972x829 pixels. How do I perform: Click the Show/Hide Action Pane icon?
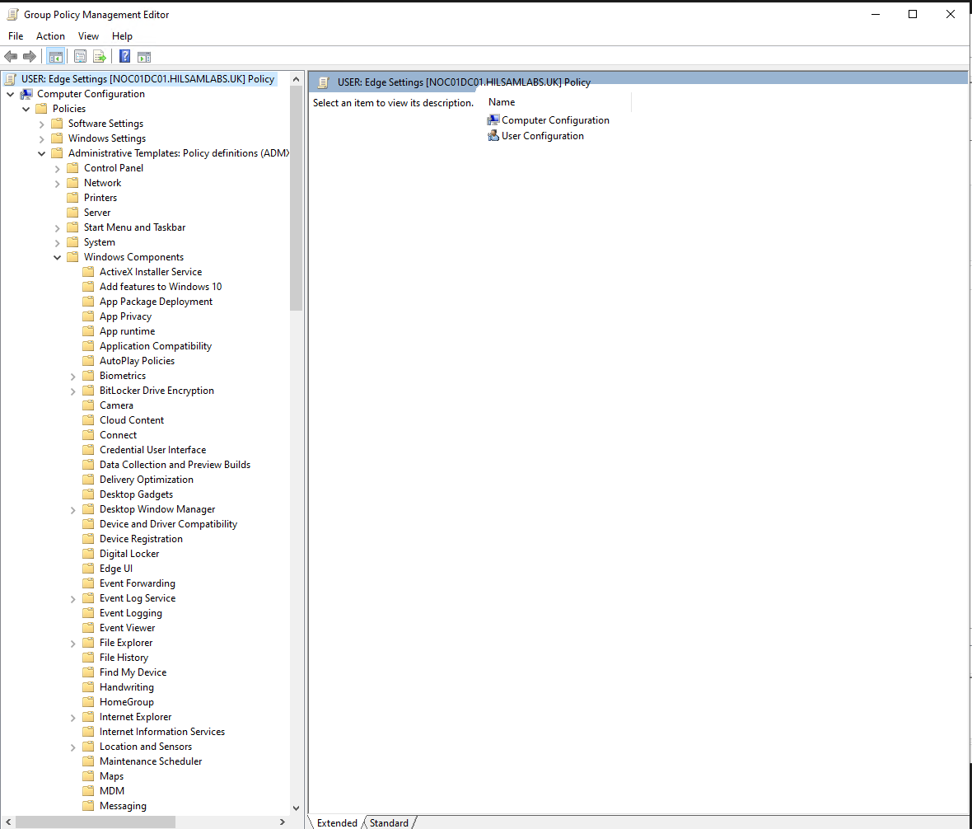coord(144,56)
